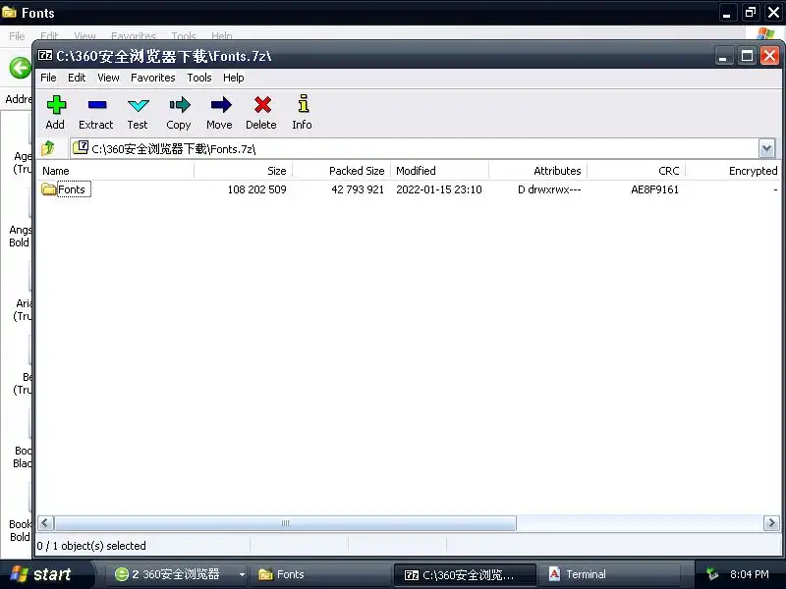Minimize the 7-Zip window
Viewport: 786px width, 589px height.
[723, 56]
